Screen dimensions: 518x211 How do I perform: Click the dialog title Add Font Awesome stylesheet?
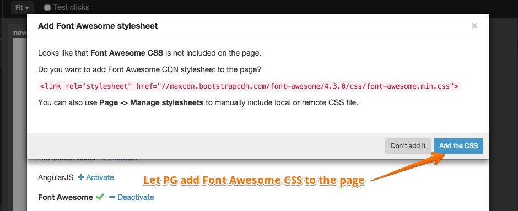98,26
